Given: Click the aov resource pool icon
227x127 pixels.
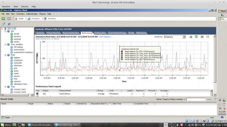Looking at the screenshot, I should coord(8,31).
